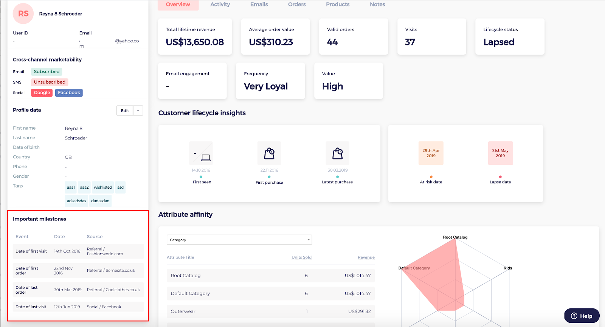Select the asd tag
Viewport: 605px width, 327px height.
[120, 187]
